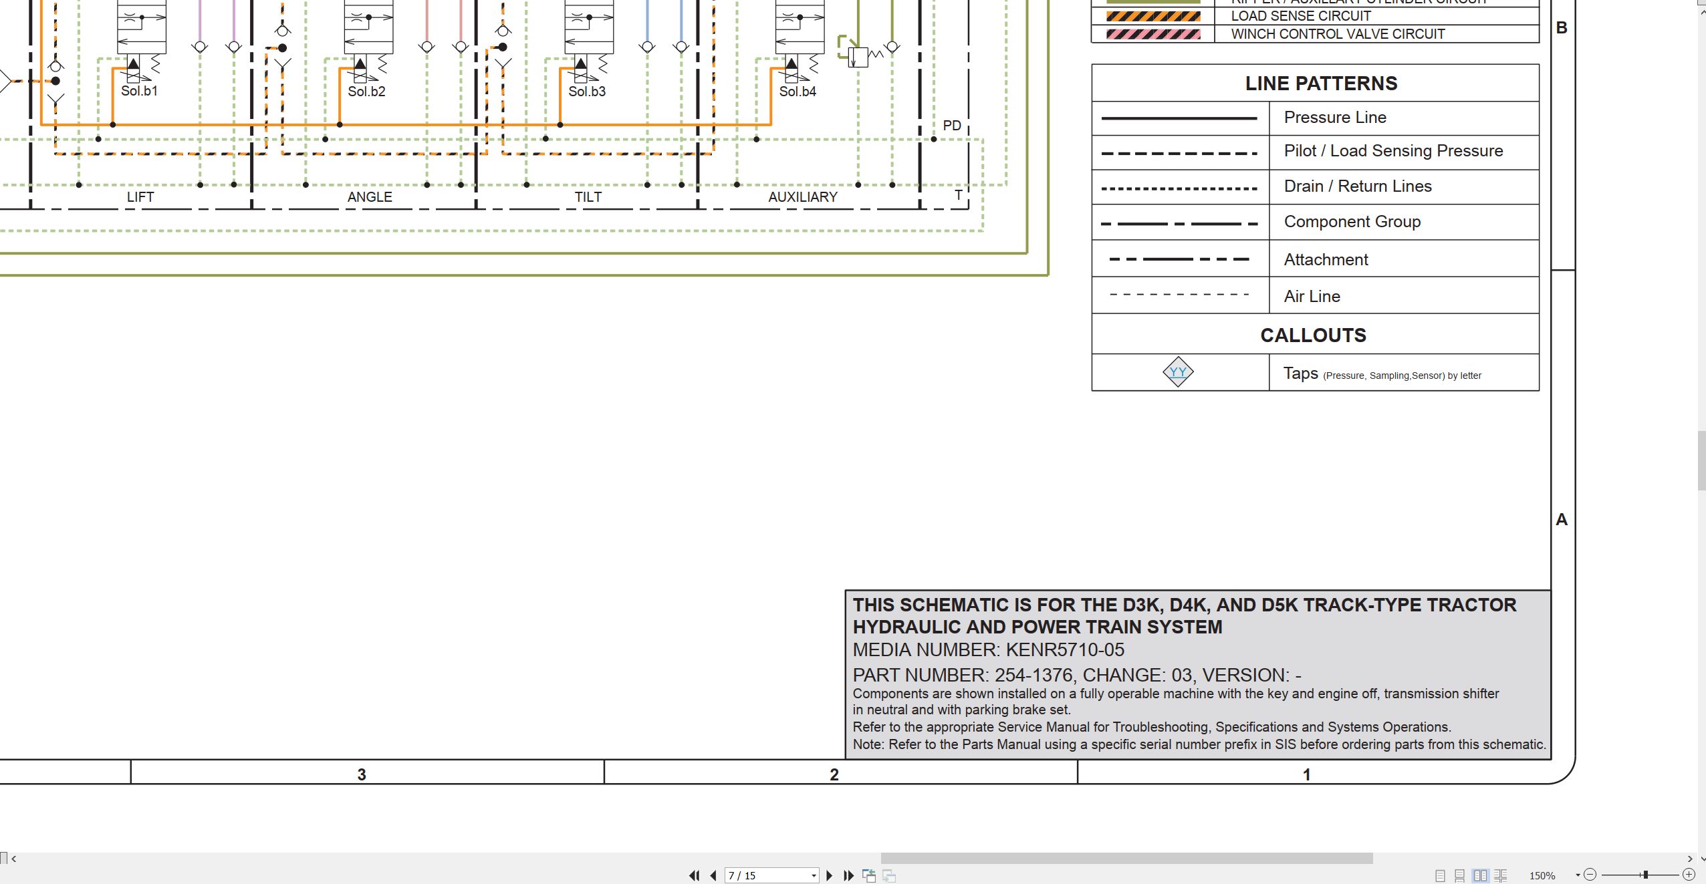Click the TILT valve section label
Image resolution: width=1706 pixels, height=884 pixels.
(x=588, y=197)
